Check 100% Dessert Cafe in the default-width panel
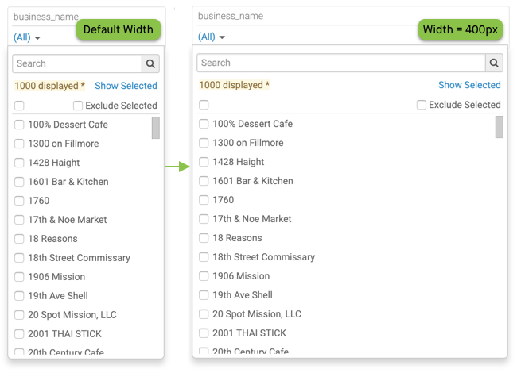The image size is (517, 373). tap(19, 125)
